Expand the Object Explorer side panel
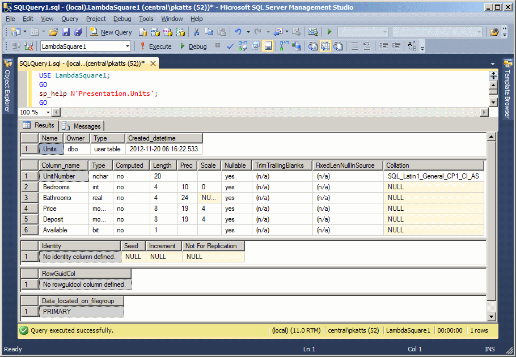This screenshot has height=357, width=516. tap(7, 86)
